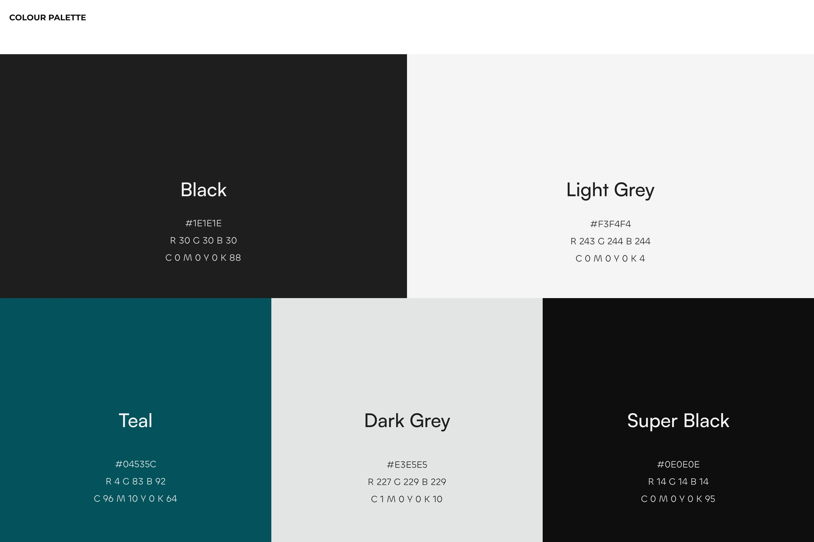The image size is (814, 542).
Task: Click the COLOUR PALETTE heading
Action: coord(47,18)
